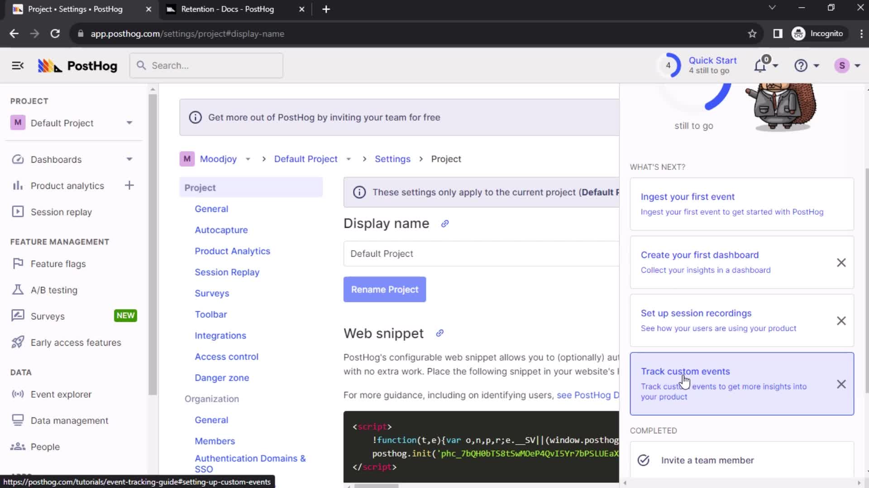Click the Display name input field
The height and width of the screenshot is (488, 869).
click(482, 253)
